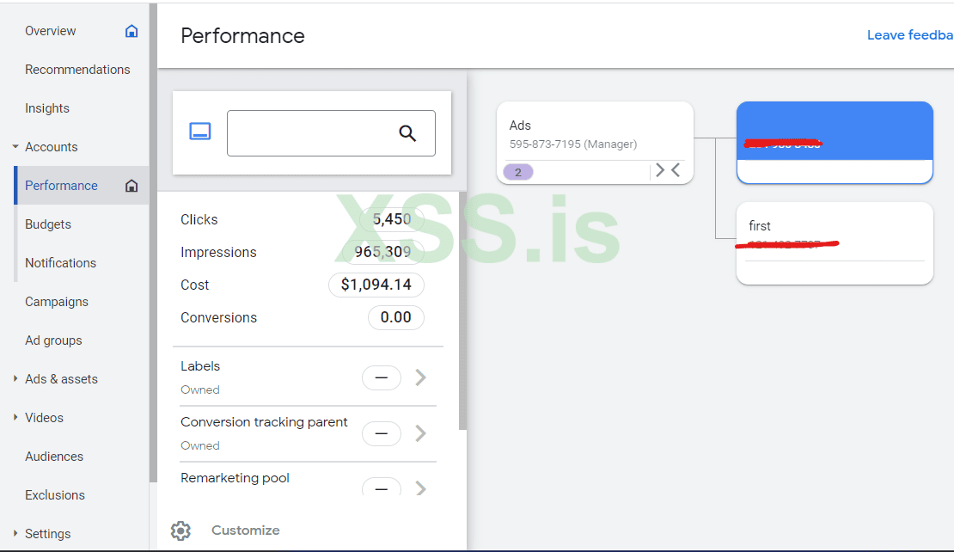Click the magnifier search icon
This screenshot has height=552, width=954.
tap(407, 133)
